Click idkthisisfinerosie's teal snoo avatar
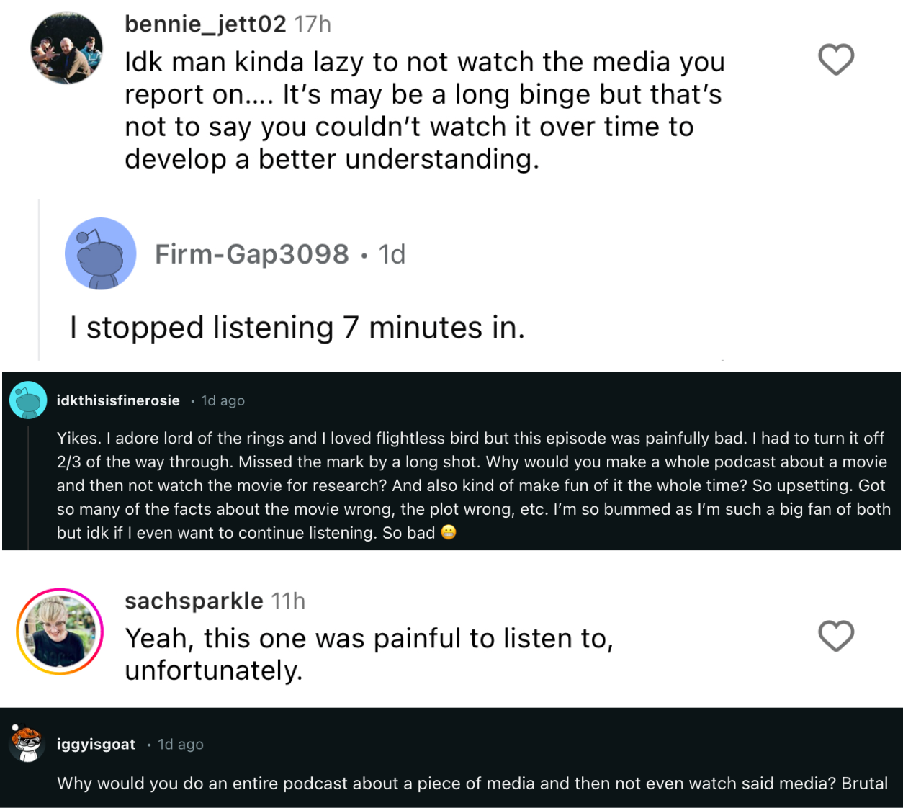903x808 pixels. coord(28,400)
